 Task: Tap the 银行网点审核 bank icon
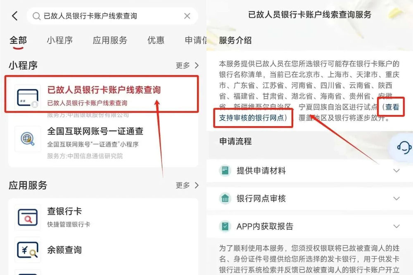click(x=225, y=198)
